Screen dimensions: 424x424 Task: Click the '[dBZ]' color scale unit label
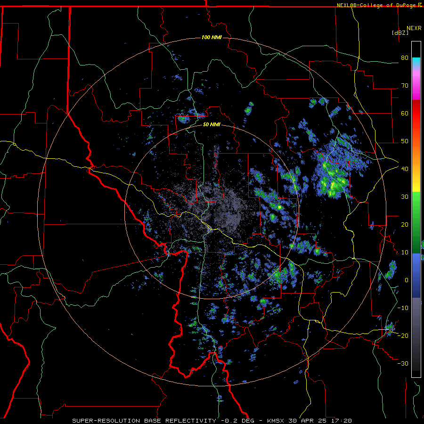[x=400, y=33]
